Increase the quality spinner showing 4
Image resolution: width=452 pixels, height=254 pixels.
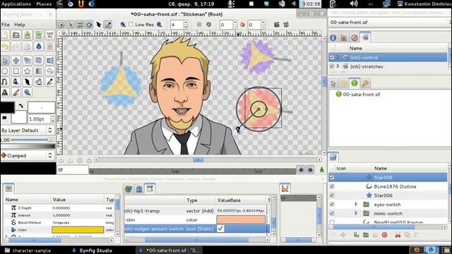pyautogui.click(x=186, y=23)
